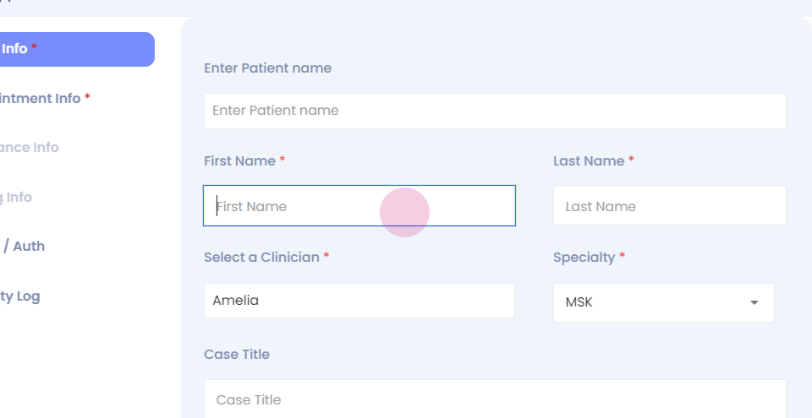
Task: Click the "Last Name" field label
Action: 589,160
